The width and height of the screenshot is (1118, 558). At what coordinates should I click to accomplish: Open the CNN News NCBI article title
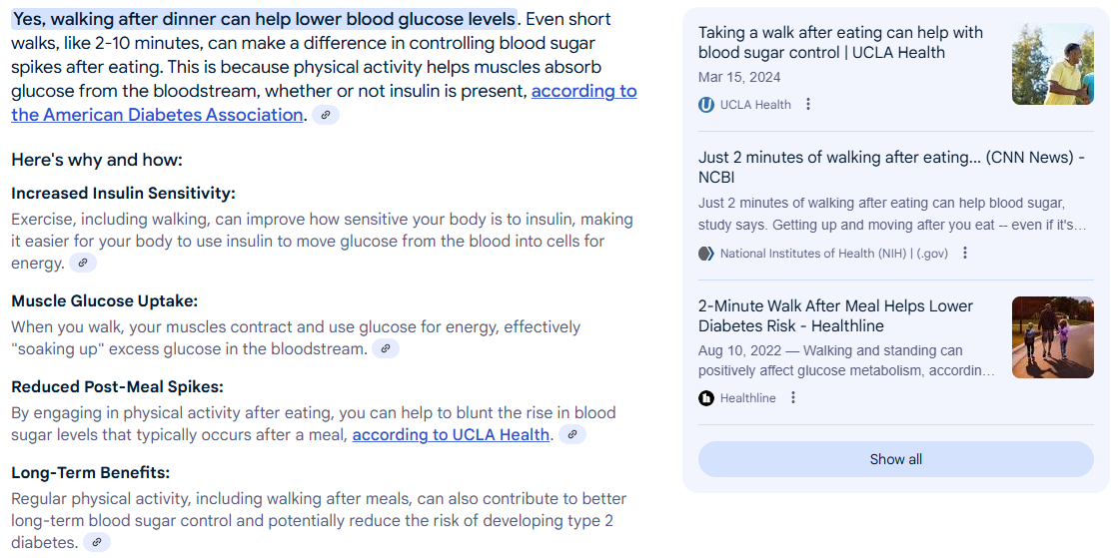891,167
